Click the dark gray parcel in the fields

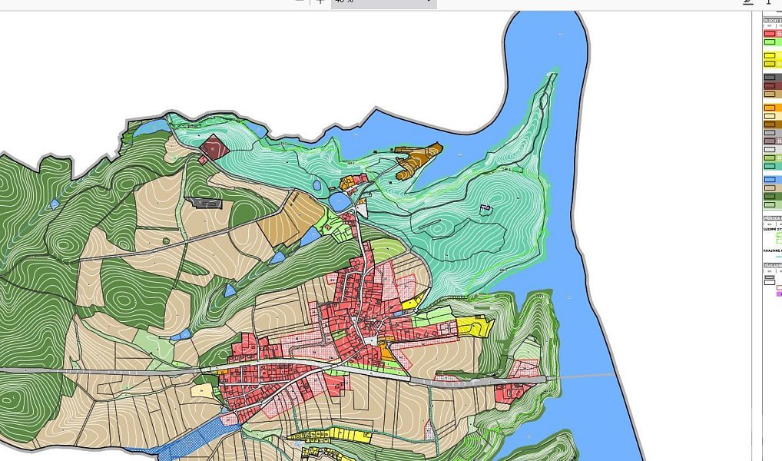point(204,202)
